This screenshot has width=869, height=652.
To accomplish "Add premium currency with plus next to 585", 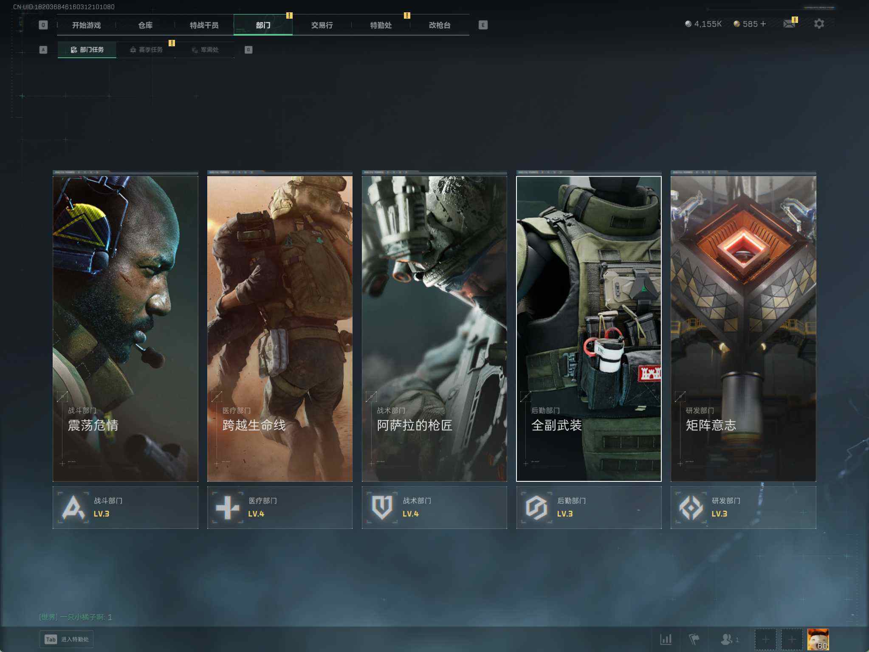I will (x=763, y=24).
